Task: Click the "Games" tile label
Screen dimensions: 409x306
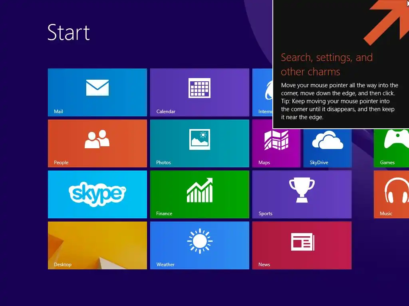Action: tap(387, 163)
